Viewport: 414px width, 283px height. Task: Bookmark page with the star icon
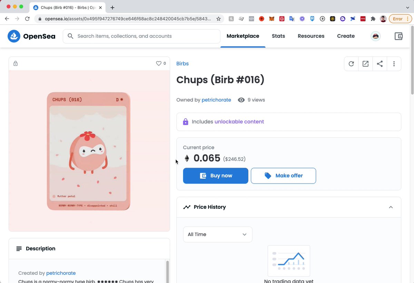click(x=218, y=19)
